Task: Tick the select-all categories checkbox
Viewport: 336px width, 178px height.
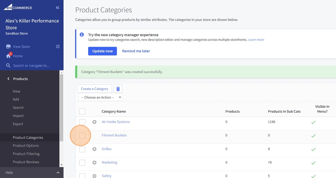Action: coord(82,111)
